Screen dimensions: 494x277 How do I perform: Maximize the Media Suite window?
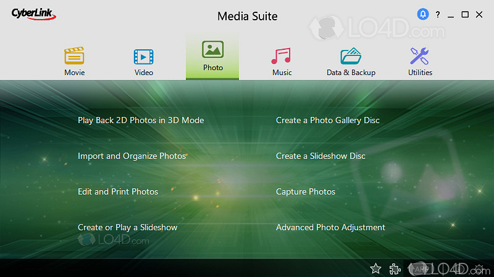tap(465, 14)
